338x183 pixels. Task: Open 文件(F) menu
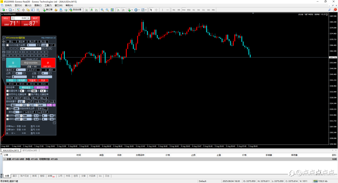pos(8,5)
